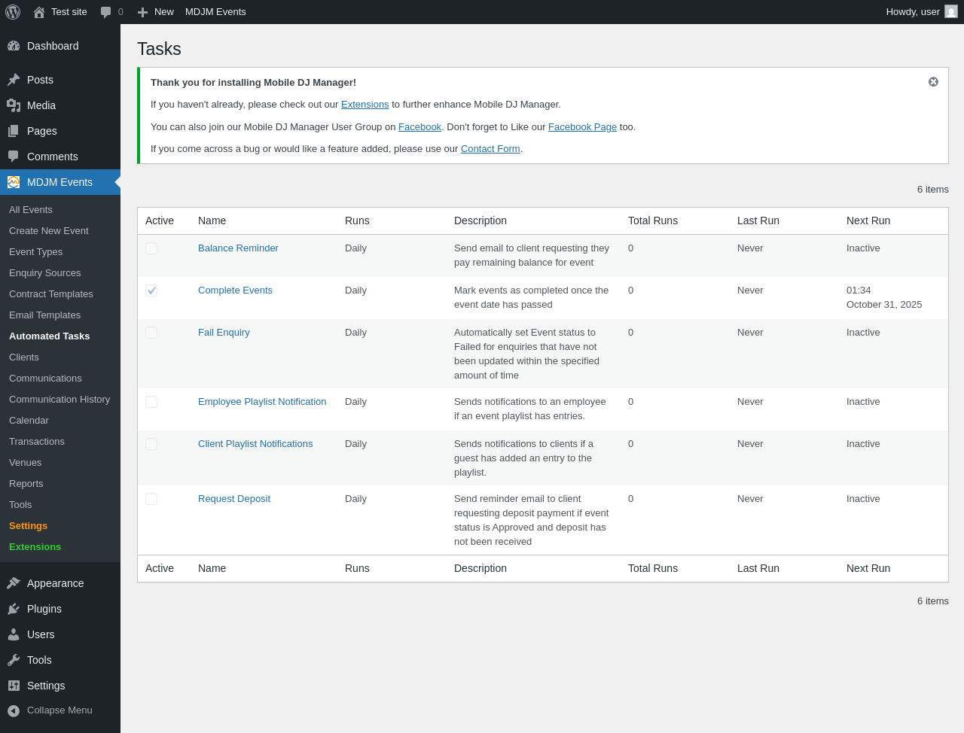964x733 pixels.
Task: Go to Contract Templates submenu item
Action: (x=51, y=294)
